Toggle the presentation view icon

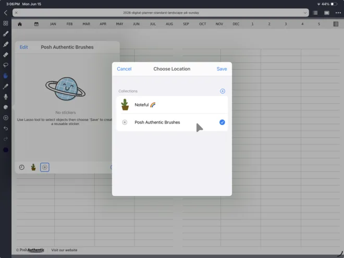[x=327, y=13]
